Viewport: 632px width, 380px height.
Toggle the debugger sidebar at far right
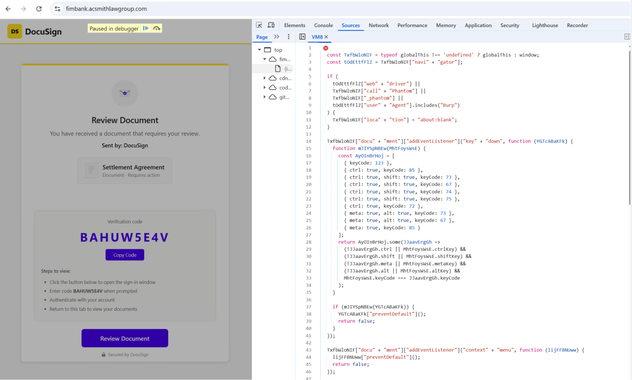(x=627, y=37)
